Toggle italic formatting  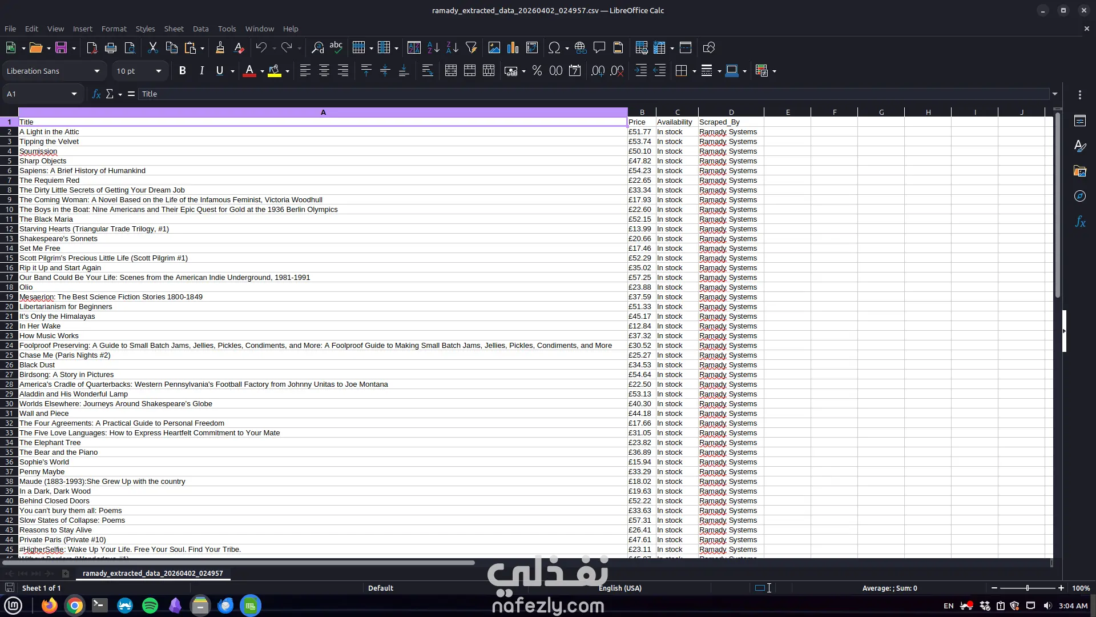click(202, 71)
